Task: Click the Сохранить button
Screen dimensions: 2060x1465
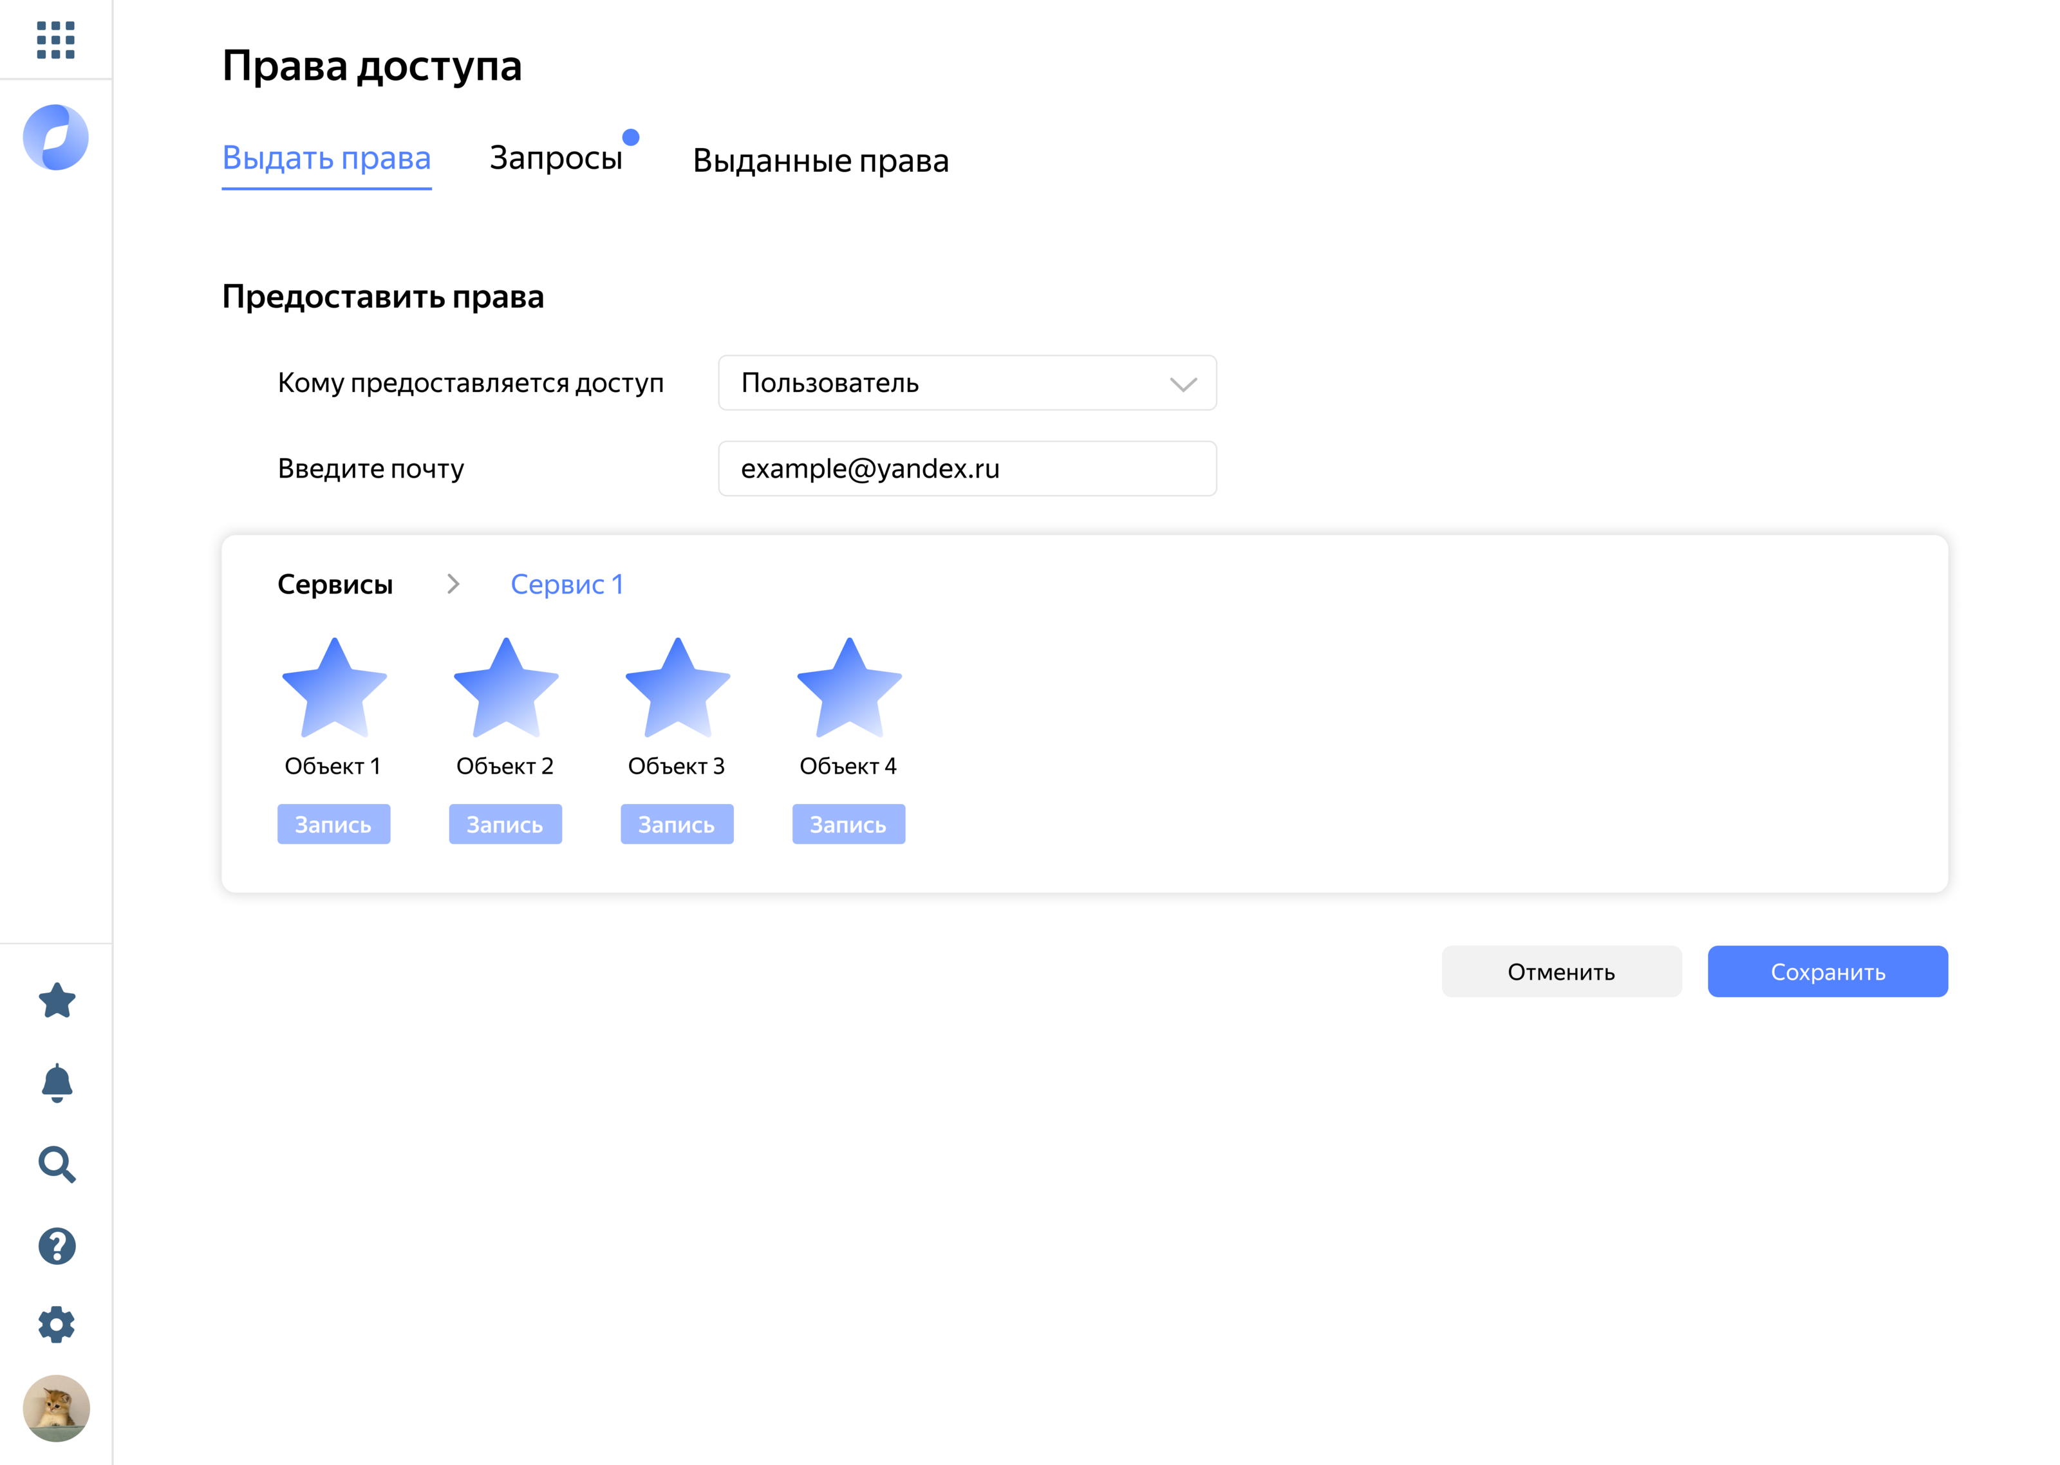Action: pyautogui.click(x=1826, y=971)
